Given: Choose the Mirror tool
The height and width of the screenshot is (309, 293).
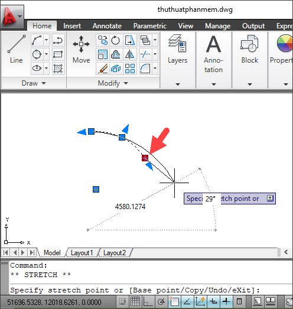Looking at the screenshot, I should click(129, 54).
